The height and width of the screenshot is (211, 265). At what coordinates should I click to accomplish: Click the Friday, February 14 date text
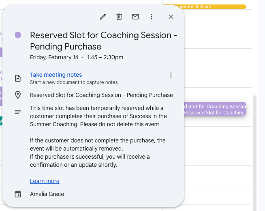[54, 57]
